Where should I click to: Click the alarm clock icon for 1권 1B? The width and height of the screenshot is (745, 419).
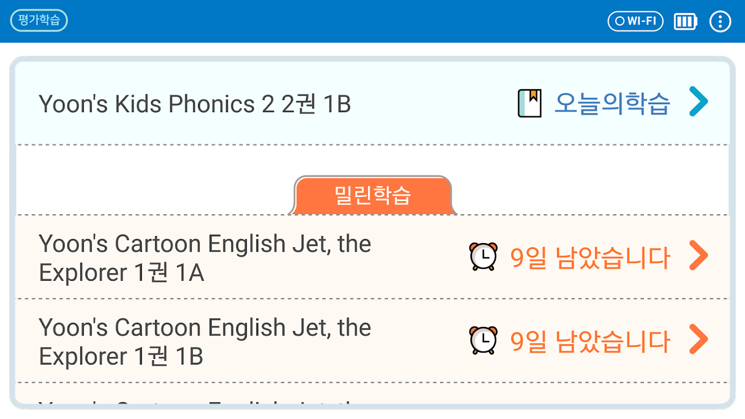tap(483, 340)
